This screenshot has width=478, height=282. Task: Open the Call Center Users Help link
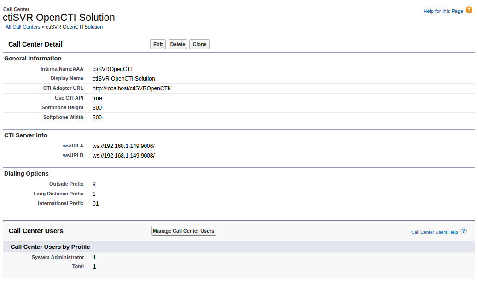tap(434, 232)
